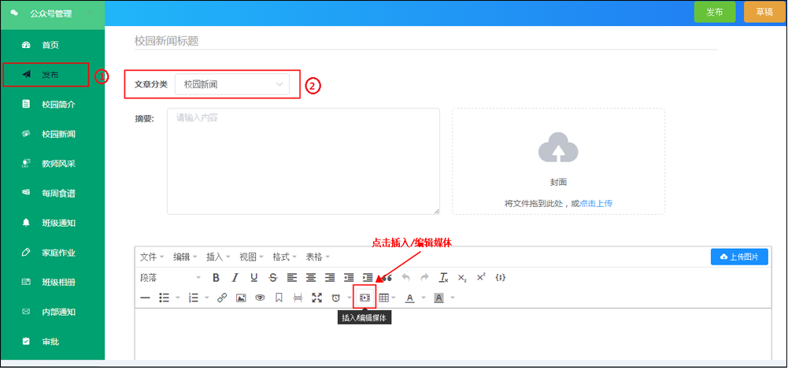Viewport: 788px width, 370px height.
Task: Expand table options arrow
Action: [394, 298]
